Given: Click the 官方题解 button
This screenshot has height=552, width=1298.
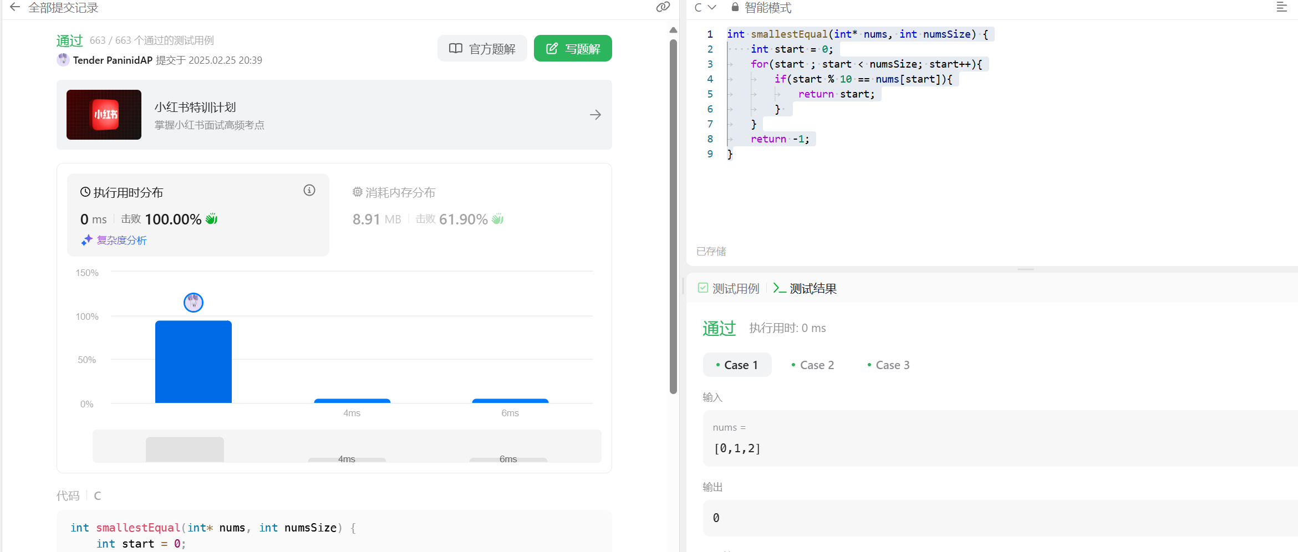Looking at the screenshot, I should [482, 49].
